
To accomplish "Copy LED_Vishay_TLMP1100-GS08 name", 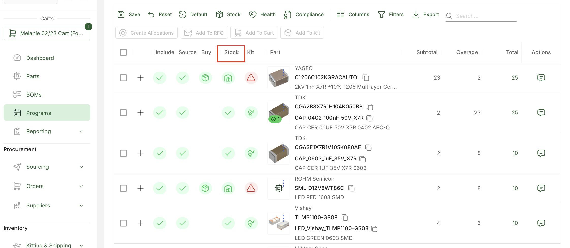I will tap(374, 229).
